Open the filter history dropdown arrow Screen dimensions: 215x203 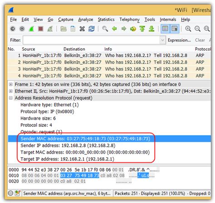[x=163, y=40]
